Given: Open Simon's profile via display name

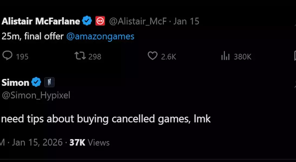Looking at the screenshot, I should [x=15, y=83].
